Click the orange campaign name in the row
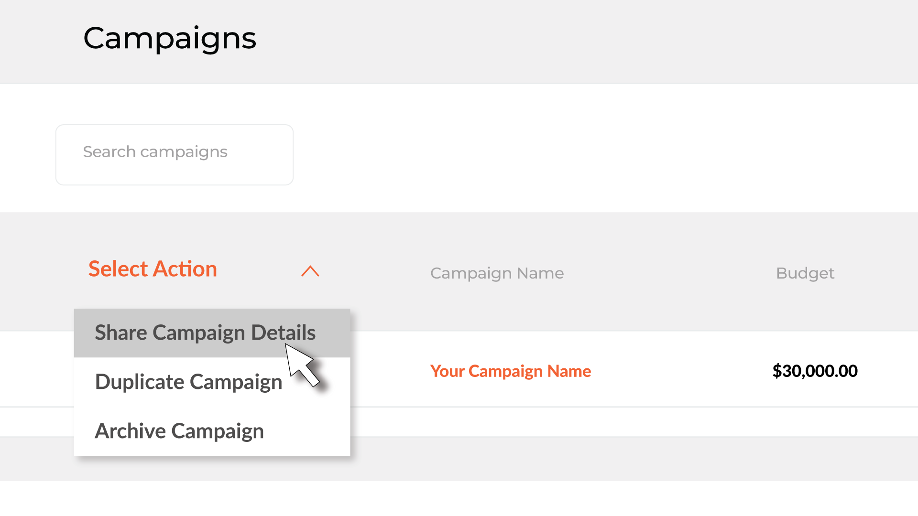 click(x=510, y=371)
